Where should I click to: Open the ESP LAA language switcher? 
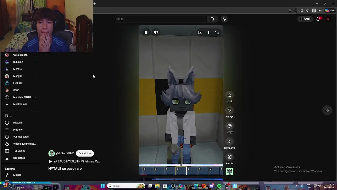(x=309, y=186)
